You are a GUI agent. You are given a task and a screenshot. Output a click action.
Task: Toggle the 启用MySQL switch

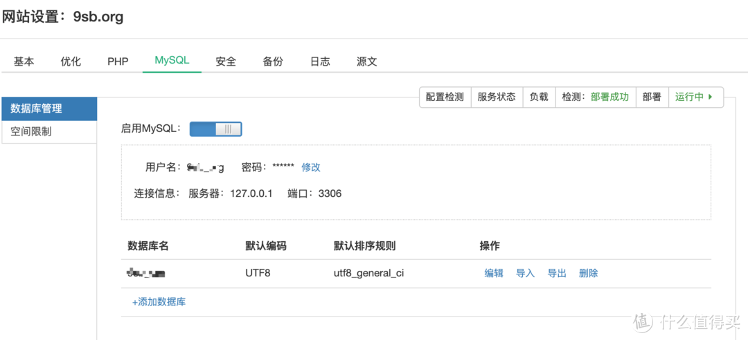(215, 129)
